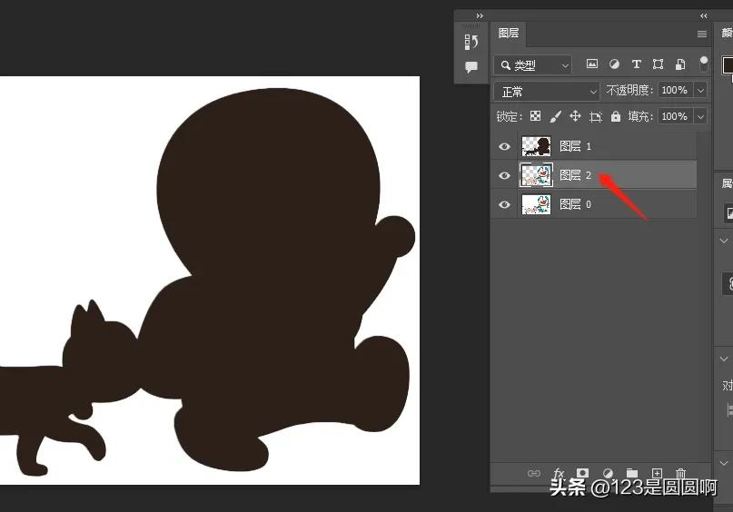Expand the 不透明度 opacity dropdown arrow
This screenshot has height=512, width=733.
pyautogui.click(x=700, y=91)
